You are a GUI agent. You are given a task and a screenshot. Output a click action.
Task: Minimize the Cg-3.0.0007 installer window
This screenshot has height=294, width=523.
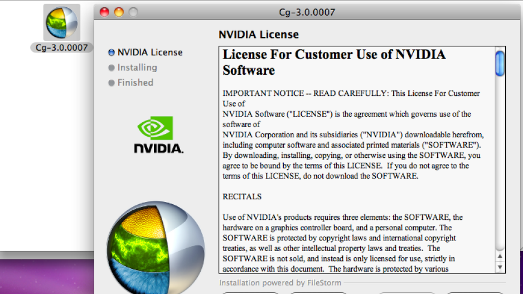119,12
